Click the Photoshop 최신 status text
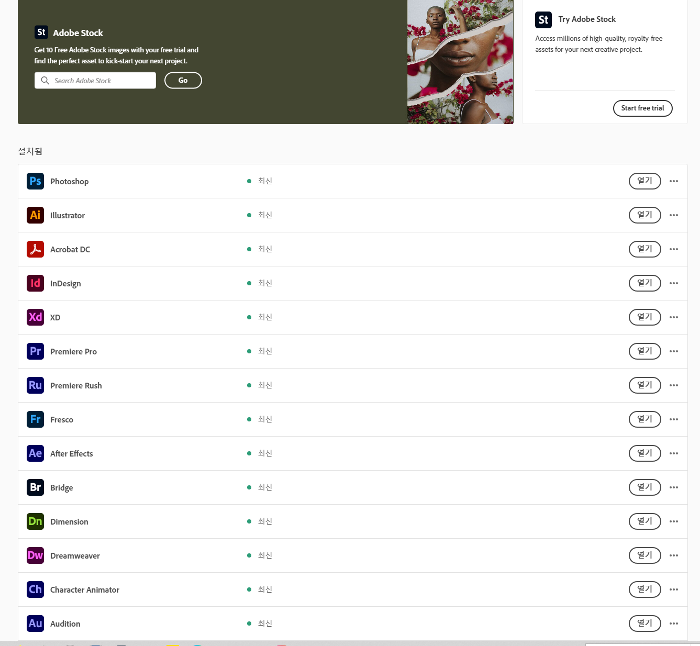Screen dimensions: 700x646 pos(265,181)
